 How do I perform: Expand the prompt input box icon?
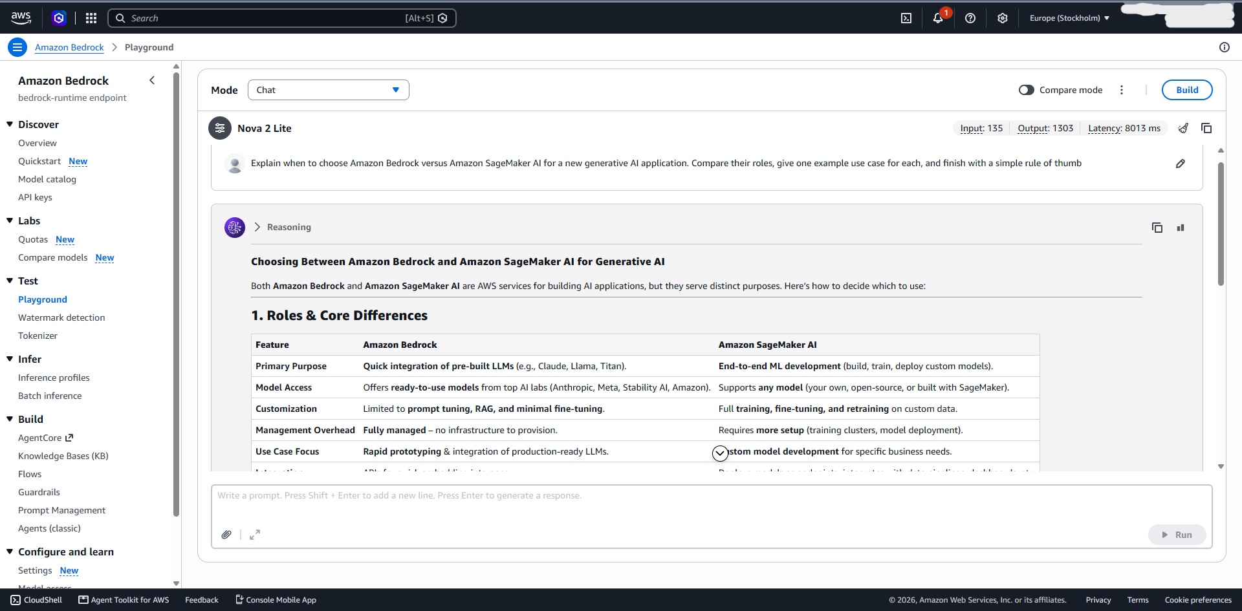click(255, 535)
